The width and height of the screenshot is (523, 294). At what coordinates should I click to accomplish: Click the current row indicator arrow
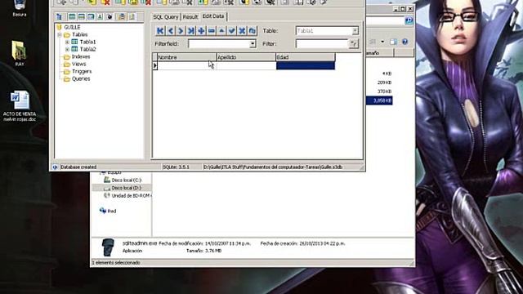pyautogui.click(x=154, y=65)
